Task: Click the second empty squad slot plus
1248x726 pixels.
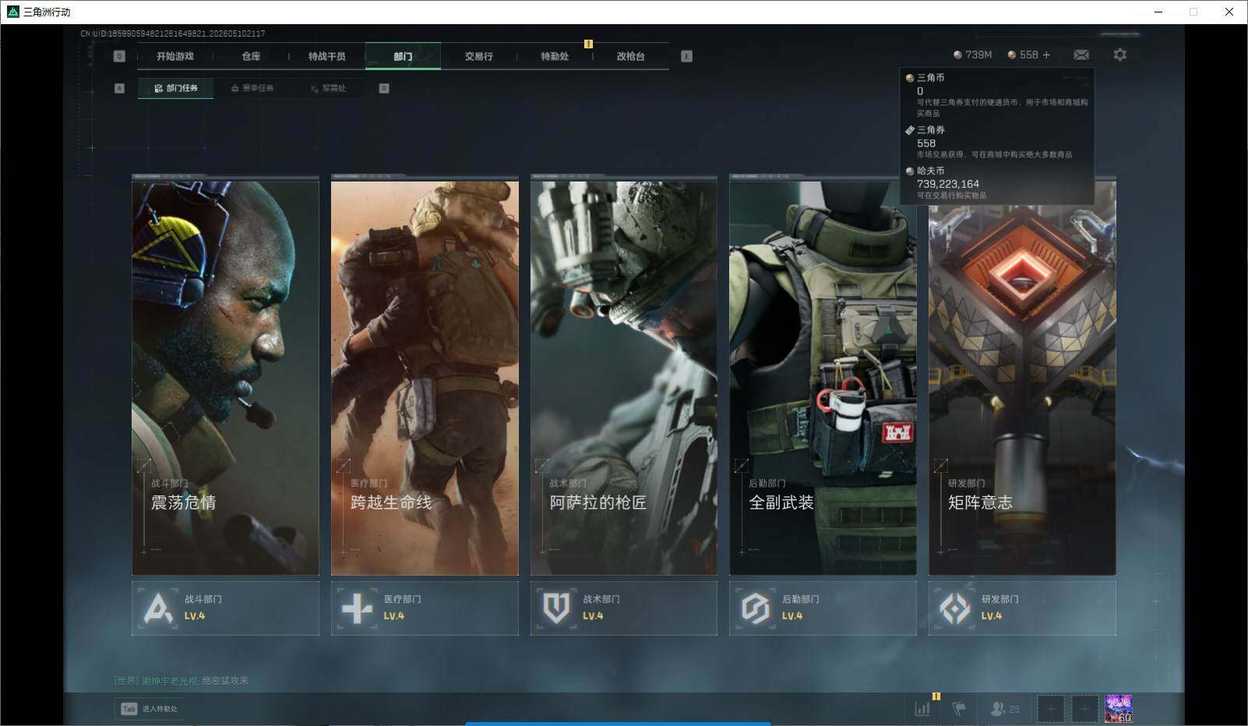Action: [x=1084, y=709]
